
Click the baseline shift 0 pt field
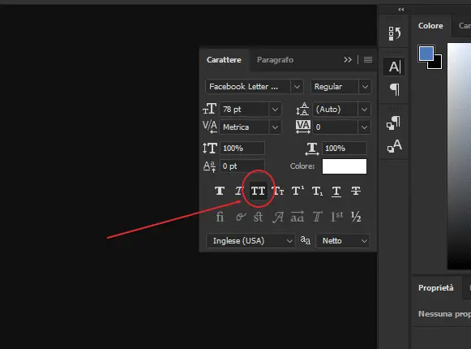pyautogui.click(x=242, y=166)
